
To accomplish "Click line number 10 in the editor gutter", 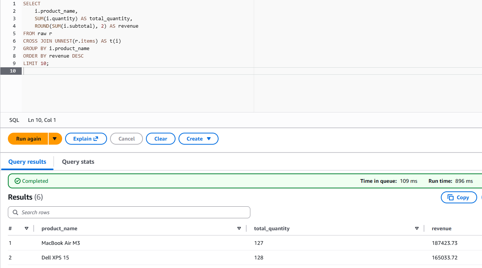I will pyautogui.click(x=13, y=71).
